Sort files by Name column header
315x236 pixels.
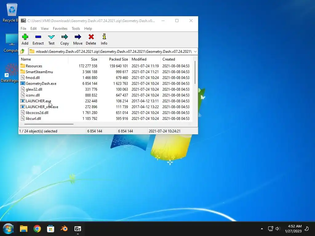[43, 59]
